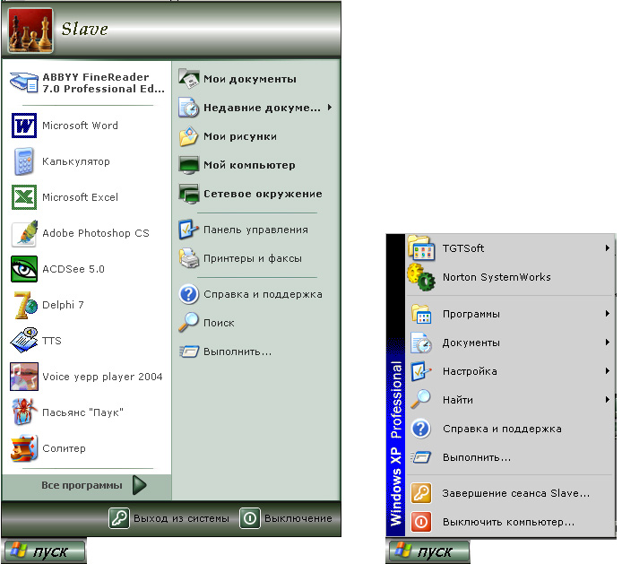
Task: Open Сетевое окружение network icon
Action: 188,194
